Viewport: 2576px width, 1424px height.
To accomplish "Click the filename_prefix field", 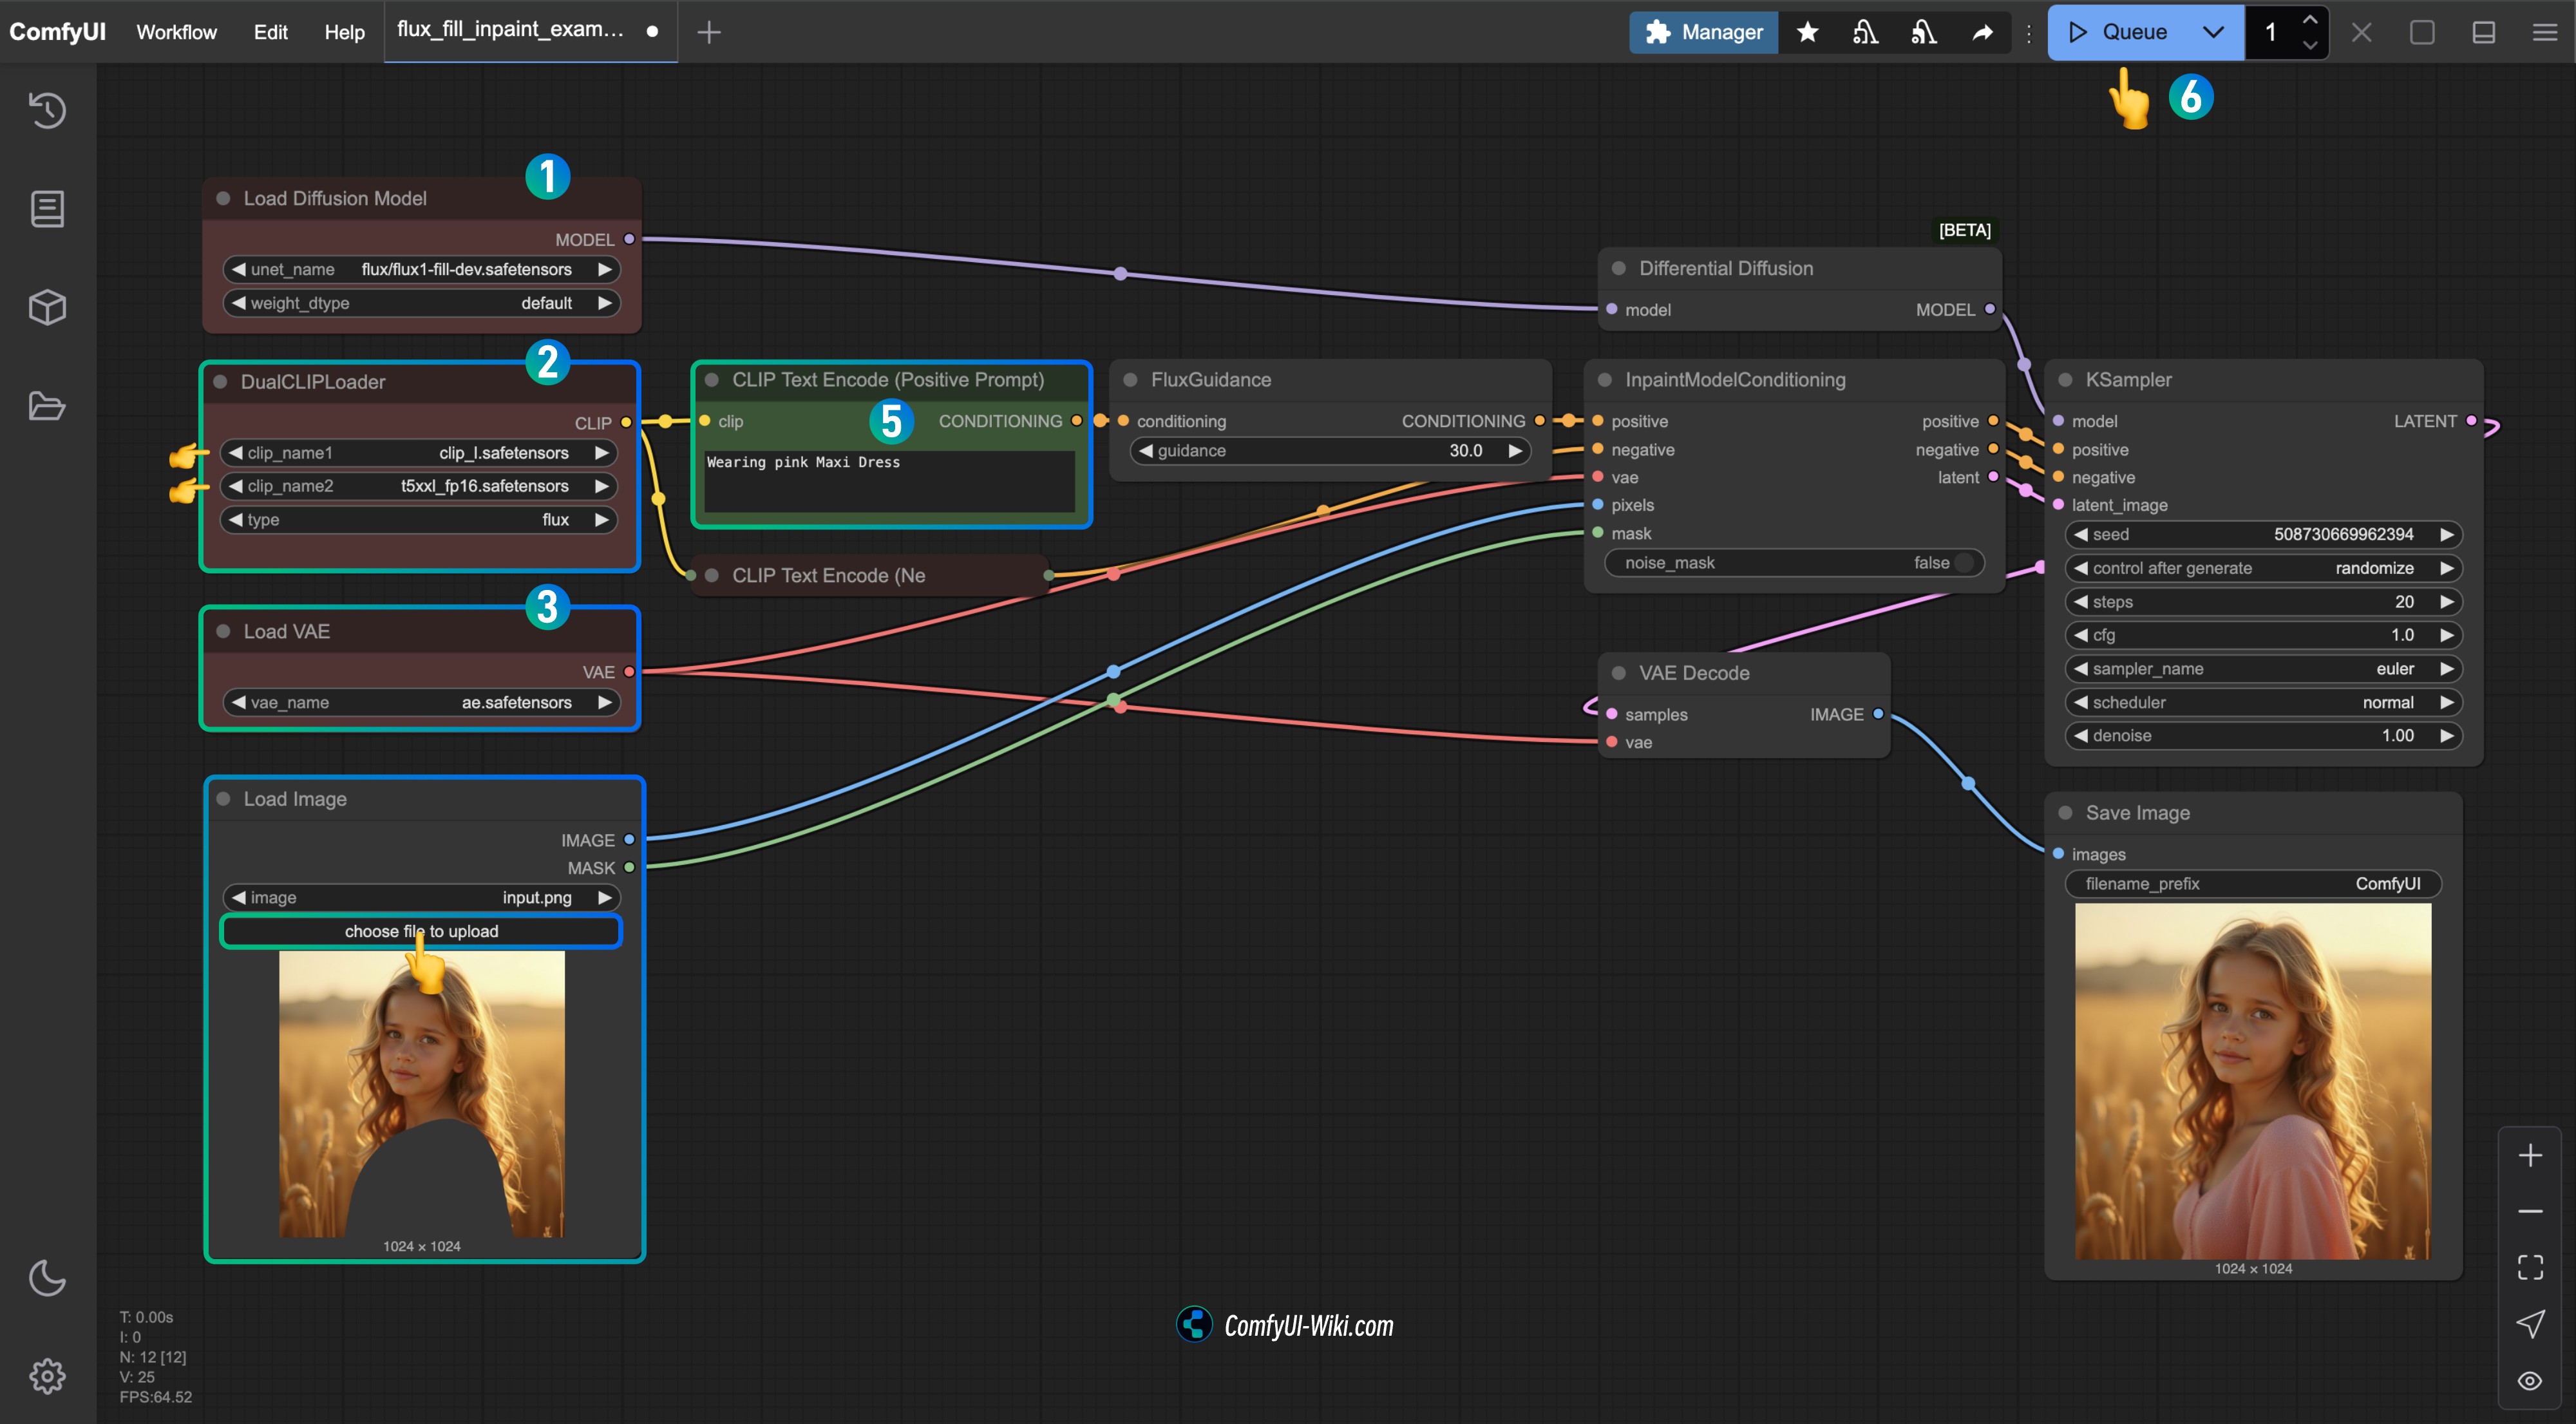I will 2253,883.
